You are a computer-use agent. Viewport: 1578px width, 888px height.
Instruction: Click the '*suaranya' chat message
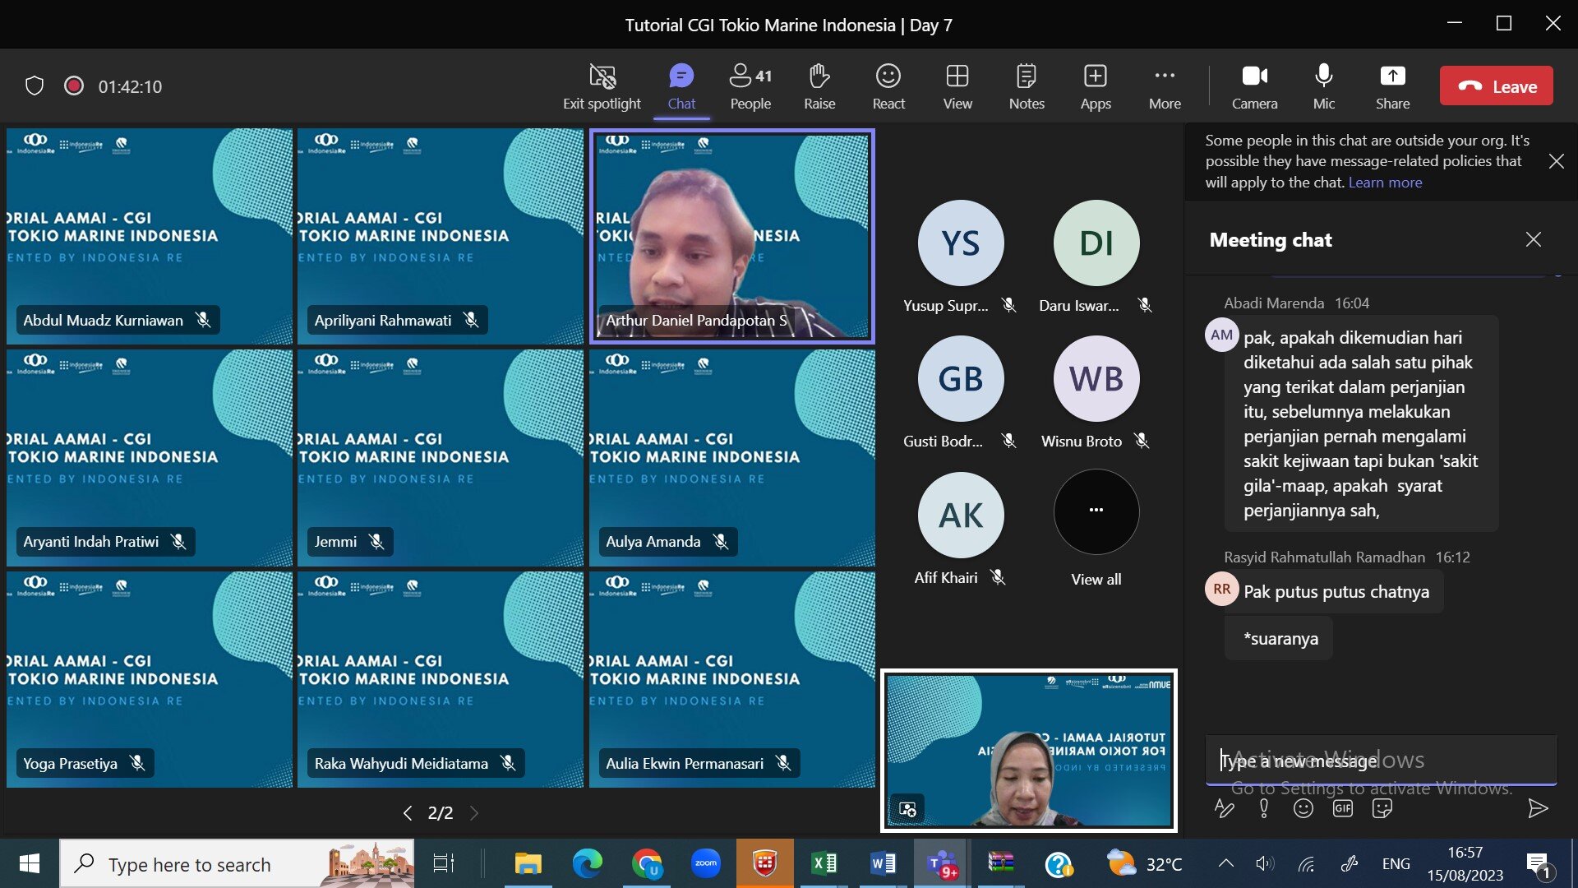click(x=1280, y=639)
